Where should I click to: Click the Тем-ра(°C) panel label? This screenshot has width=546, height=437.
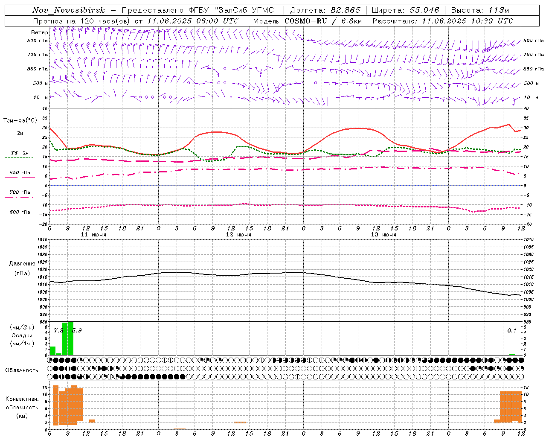(x=20, y=121)
